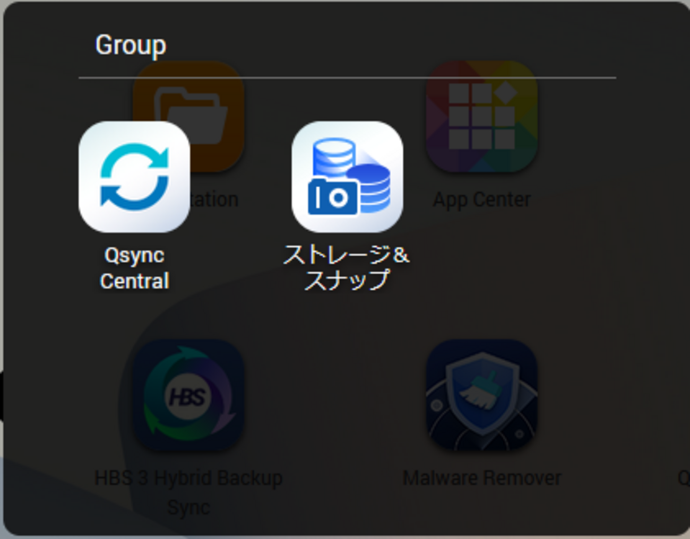This screenshot has width=690, height=539.
Task: Click the Qsync Central label
Action: click(134, 268)
